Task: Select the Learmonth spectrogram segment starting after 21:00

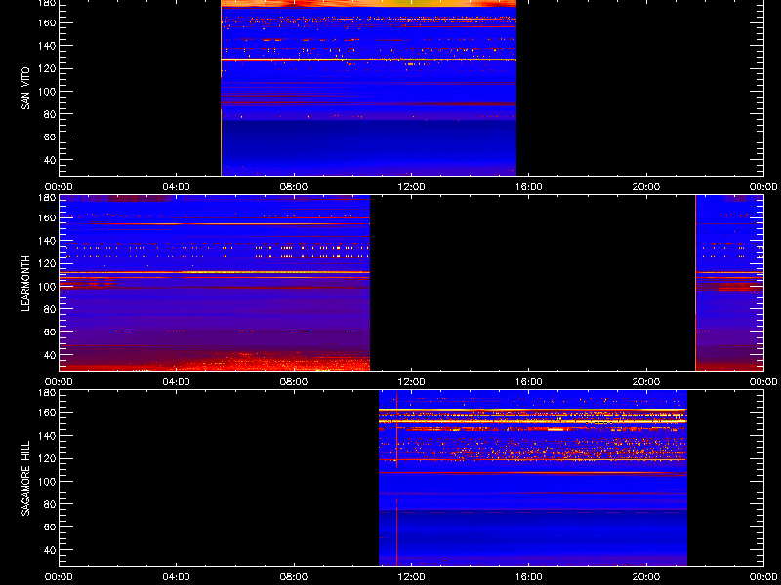Action: (729, 283)
